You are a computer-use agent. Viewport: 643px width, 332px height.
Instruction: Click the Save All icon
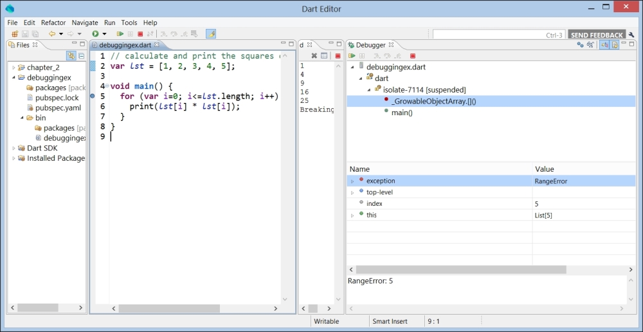tap(35, 34)
